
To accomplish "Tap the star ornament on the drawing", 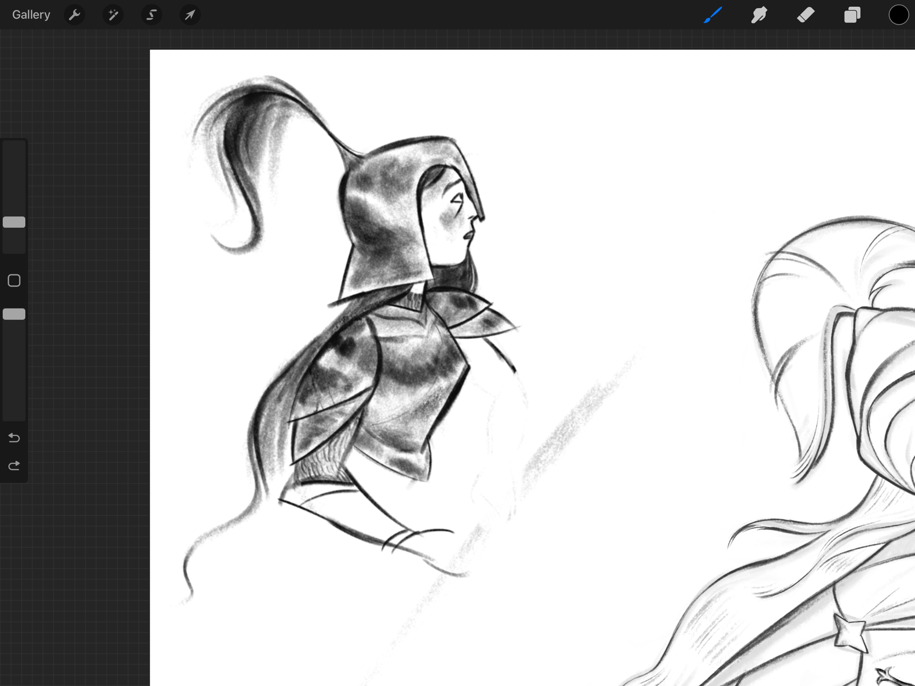I will [850, 633].
